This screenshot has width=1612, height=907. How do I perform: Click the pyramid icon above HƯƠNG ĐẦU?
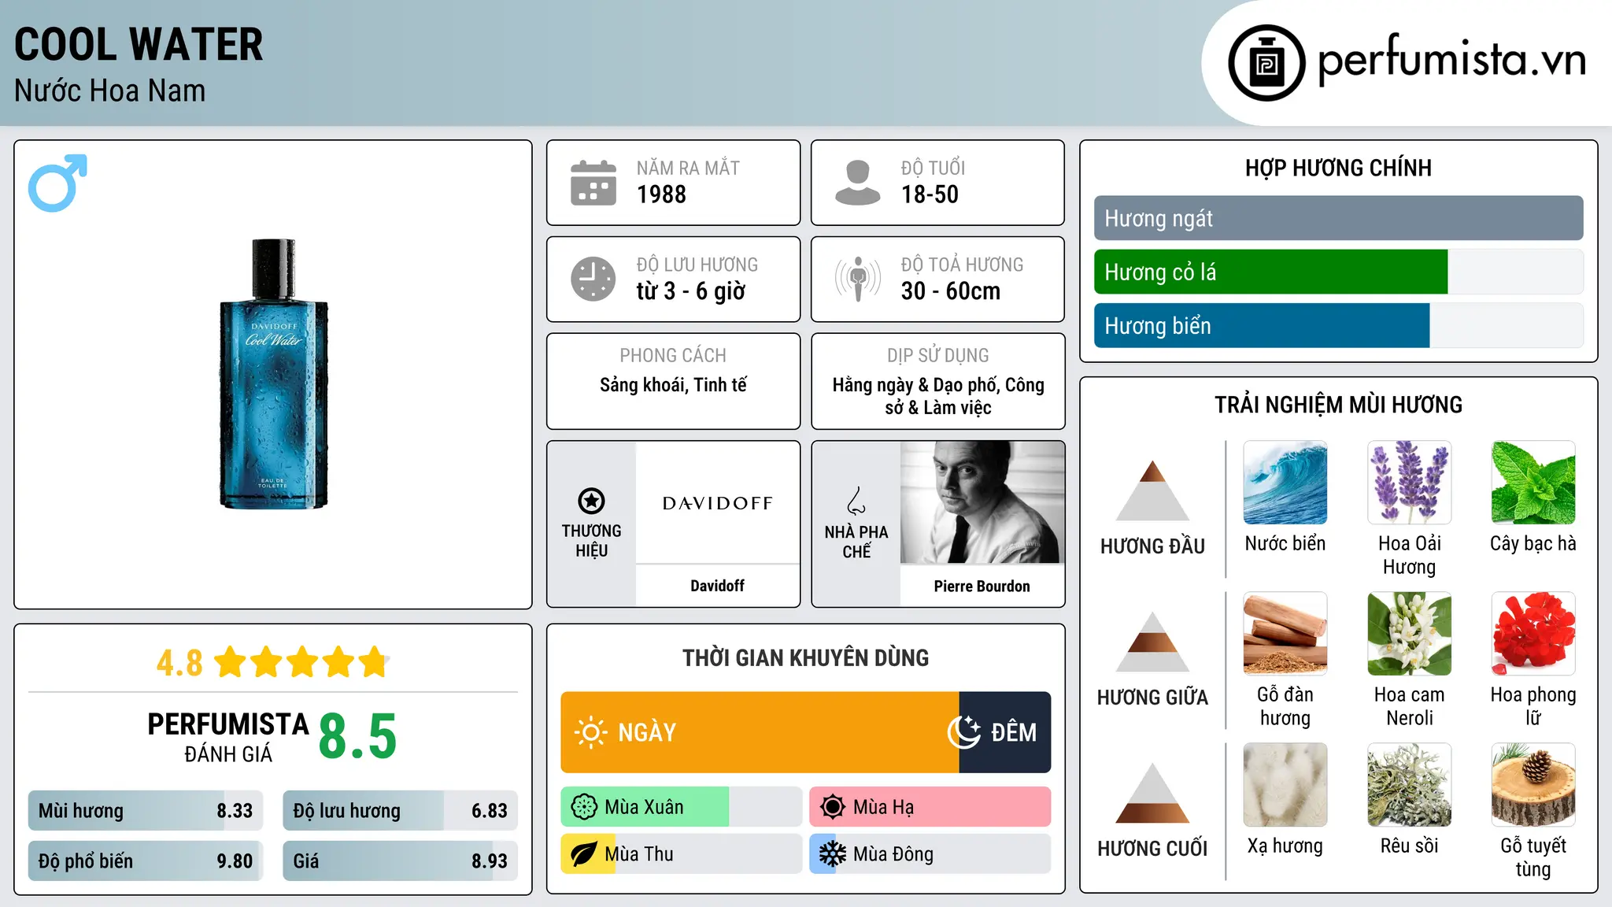pyautogui.click(x=1153, y=491)
